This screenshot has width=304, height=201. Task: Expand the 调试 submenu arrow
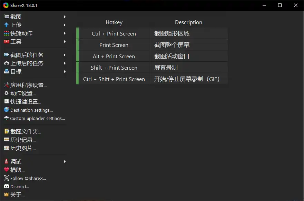[x=65, y=161]
